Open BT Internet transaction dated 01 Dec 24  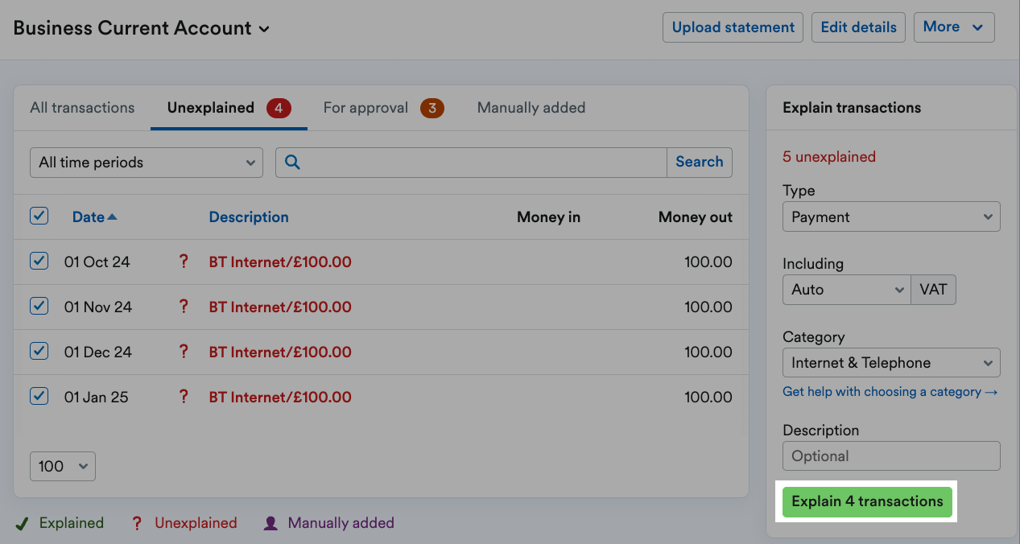pyautogui.click(x=280, y=352)
